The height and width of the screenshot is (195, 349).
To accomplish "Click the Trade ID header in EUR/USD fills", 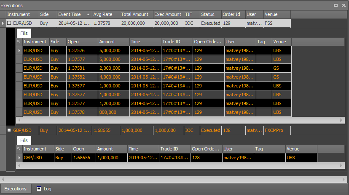I will pyautogui.click(x=177, y=42).
